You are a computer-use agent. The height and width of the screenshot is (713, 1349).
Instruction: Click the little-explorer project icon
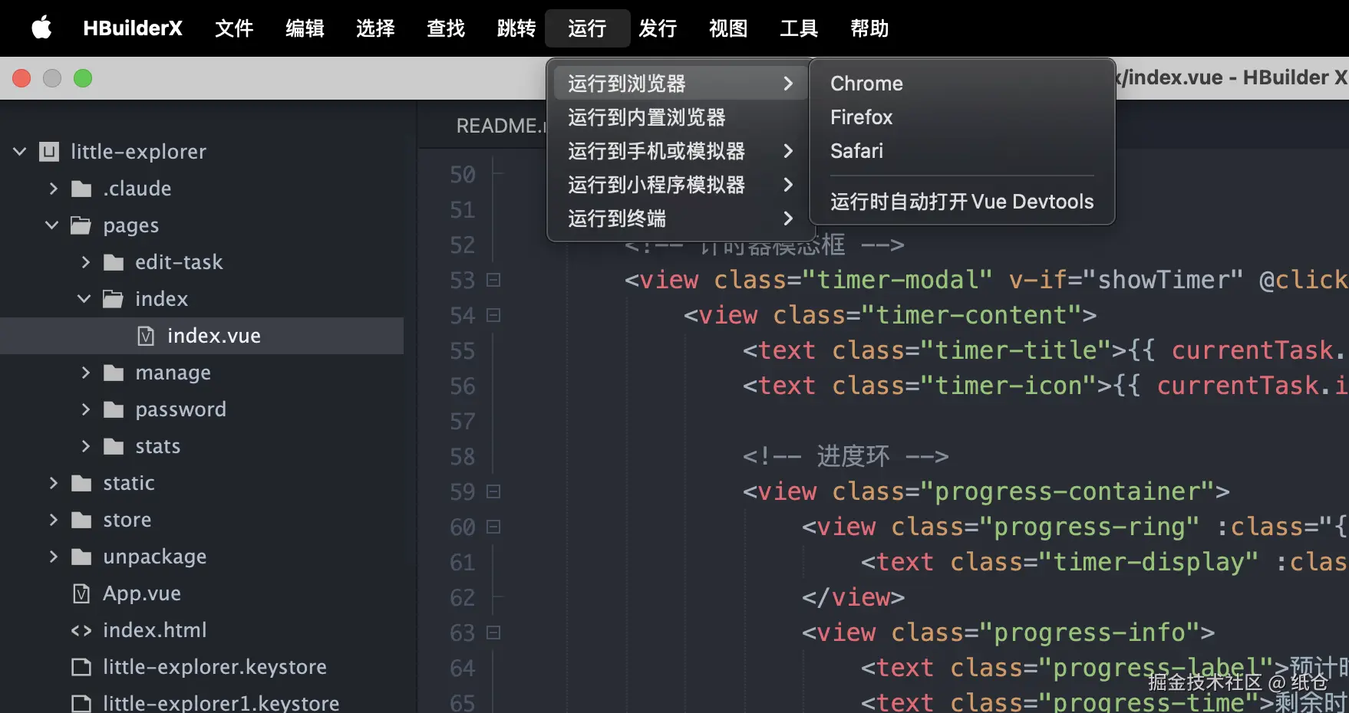(49, 152)
